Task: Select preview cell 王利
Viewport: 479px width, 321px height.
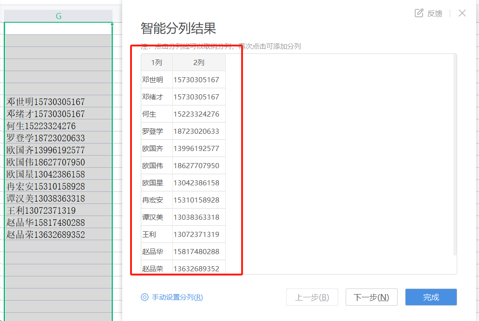Action: coord(157,234)
